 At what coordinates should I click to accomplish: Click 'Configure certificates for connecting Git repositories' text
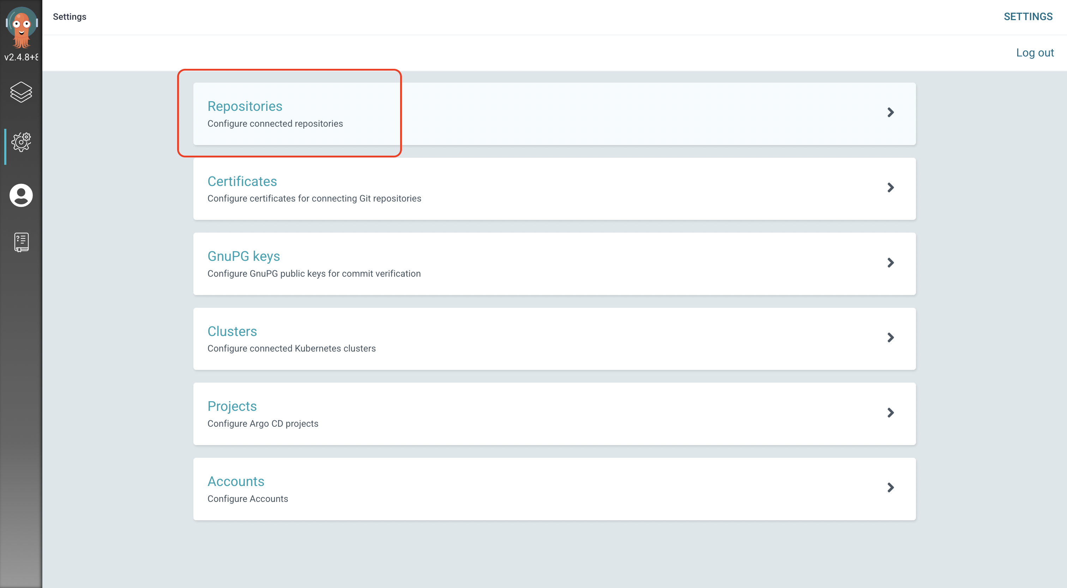coord(314,198)
